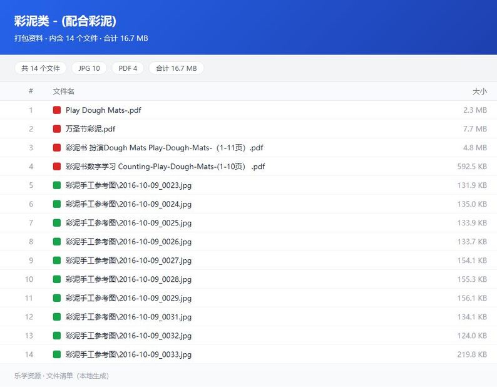Screen dimensions: 497x387
Task: Select file name 彩泥手工参考图\2016-10-09_0026.jpg
Action: point(128,242)
